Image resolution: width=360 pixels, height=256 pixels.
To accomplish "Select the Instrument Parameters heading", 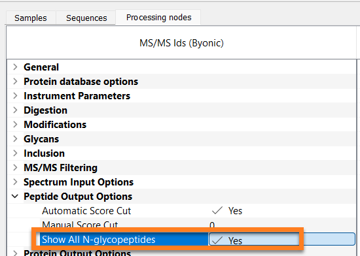I will tap(77, 96).
